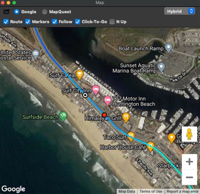Image resolution: width=200 pixels, height=194 pixels.
Task: Click the Surf City Inn lodging pin
Action: pyautogui.click(x=96, y=90)
